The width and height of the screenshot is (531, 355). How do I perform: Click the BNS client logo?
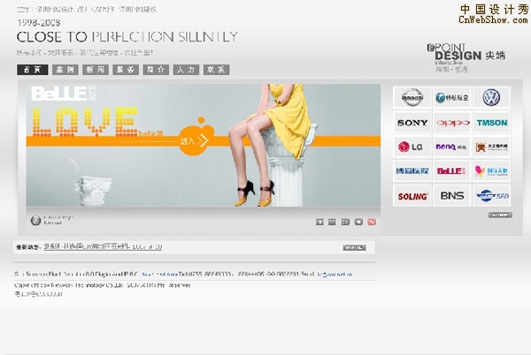click(451, 195)
